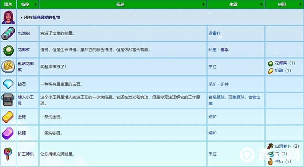304x167 pixels.
Task: Open the 矿井 source link
Action: tap(225, 84)
